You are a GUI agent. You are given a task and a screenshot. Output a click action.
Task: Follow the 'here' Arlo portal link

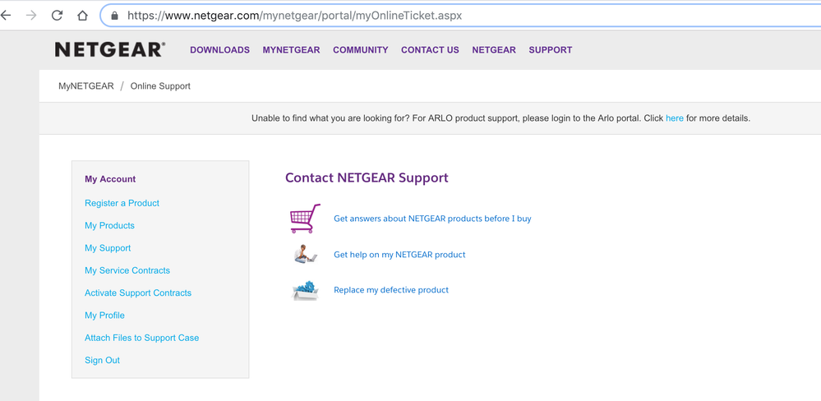click(674, 118)
